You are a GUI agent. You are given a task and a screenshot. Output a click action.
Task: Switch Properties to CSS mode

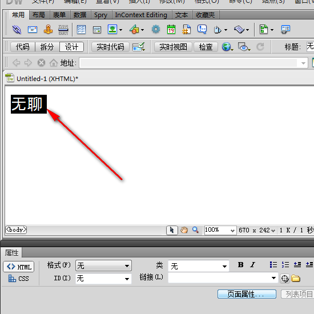(19, 279)
